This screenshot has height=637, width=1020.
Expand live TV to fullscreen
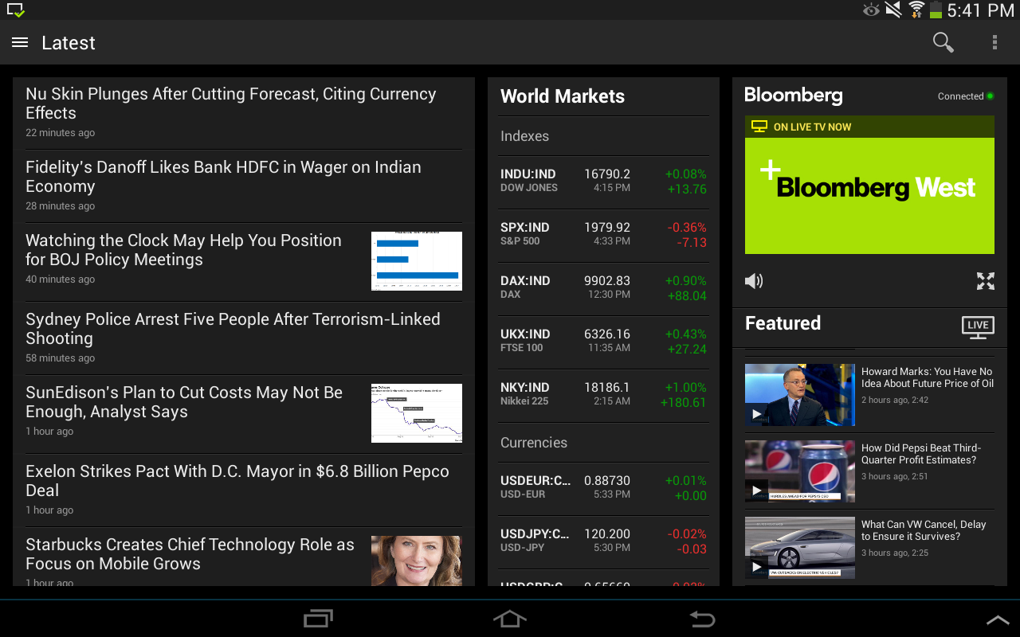pyautogui.click(x=986, y=280)
